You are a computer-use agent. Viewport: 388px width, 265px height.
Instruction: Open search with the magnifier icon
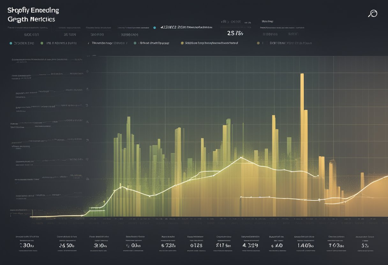372,13
